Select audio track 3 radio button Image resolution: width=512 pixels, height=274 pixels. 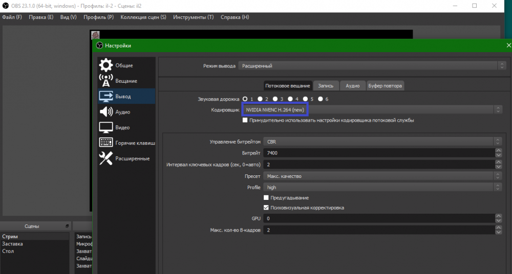coord(275,99)
